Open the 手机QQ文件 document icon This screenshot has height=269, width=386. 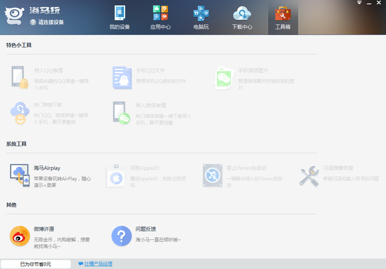pyautogui.click(x=122, y=78)
